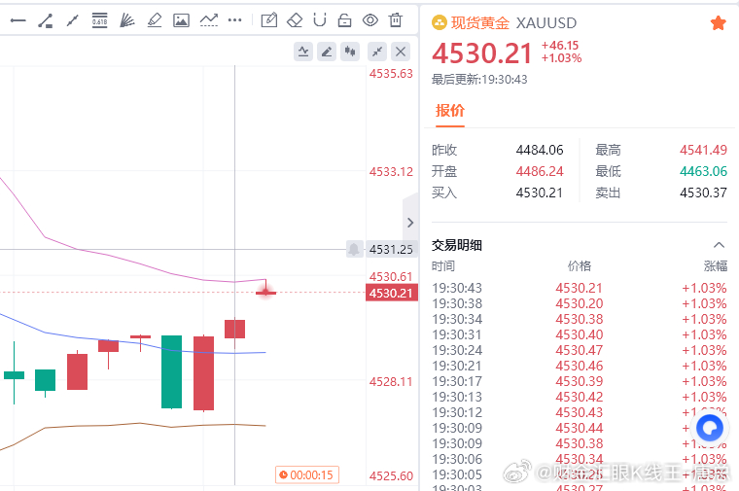Select the highlighter pen tool
This screenshot has width=739, height=491.
click(x=154, y=20)
